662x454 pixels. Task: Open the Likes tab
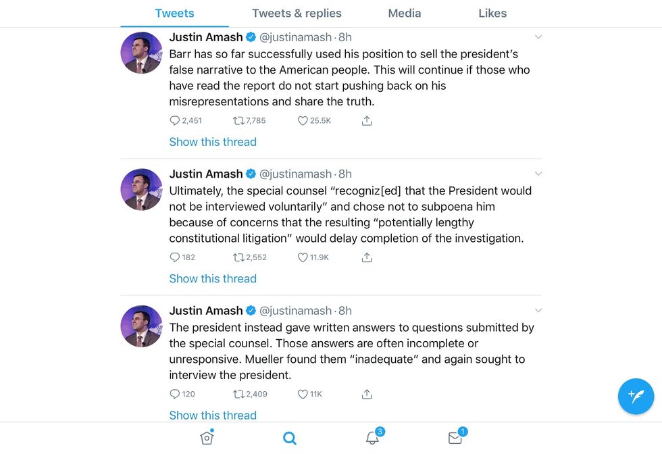click(492, 14)
